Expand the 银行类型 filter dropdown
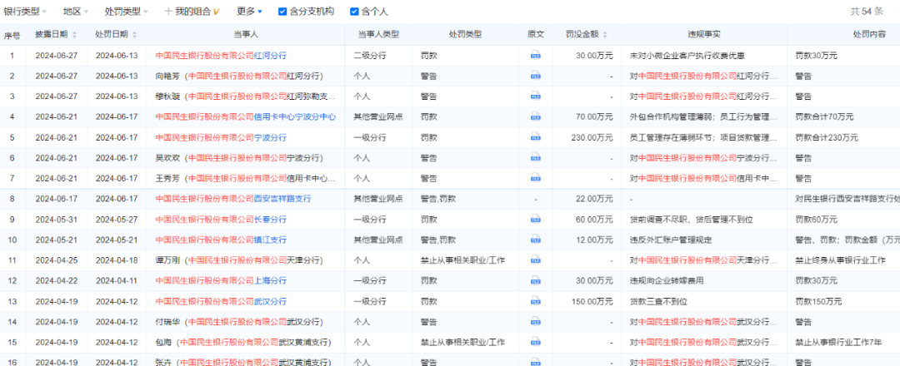 (x=29, y=12)
